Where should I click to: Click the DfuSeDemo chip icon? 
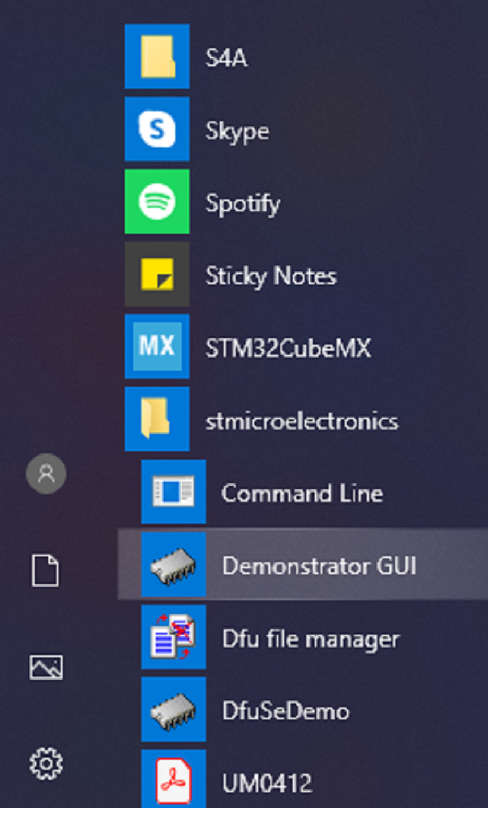tap(173, 709)
